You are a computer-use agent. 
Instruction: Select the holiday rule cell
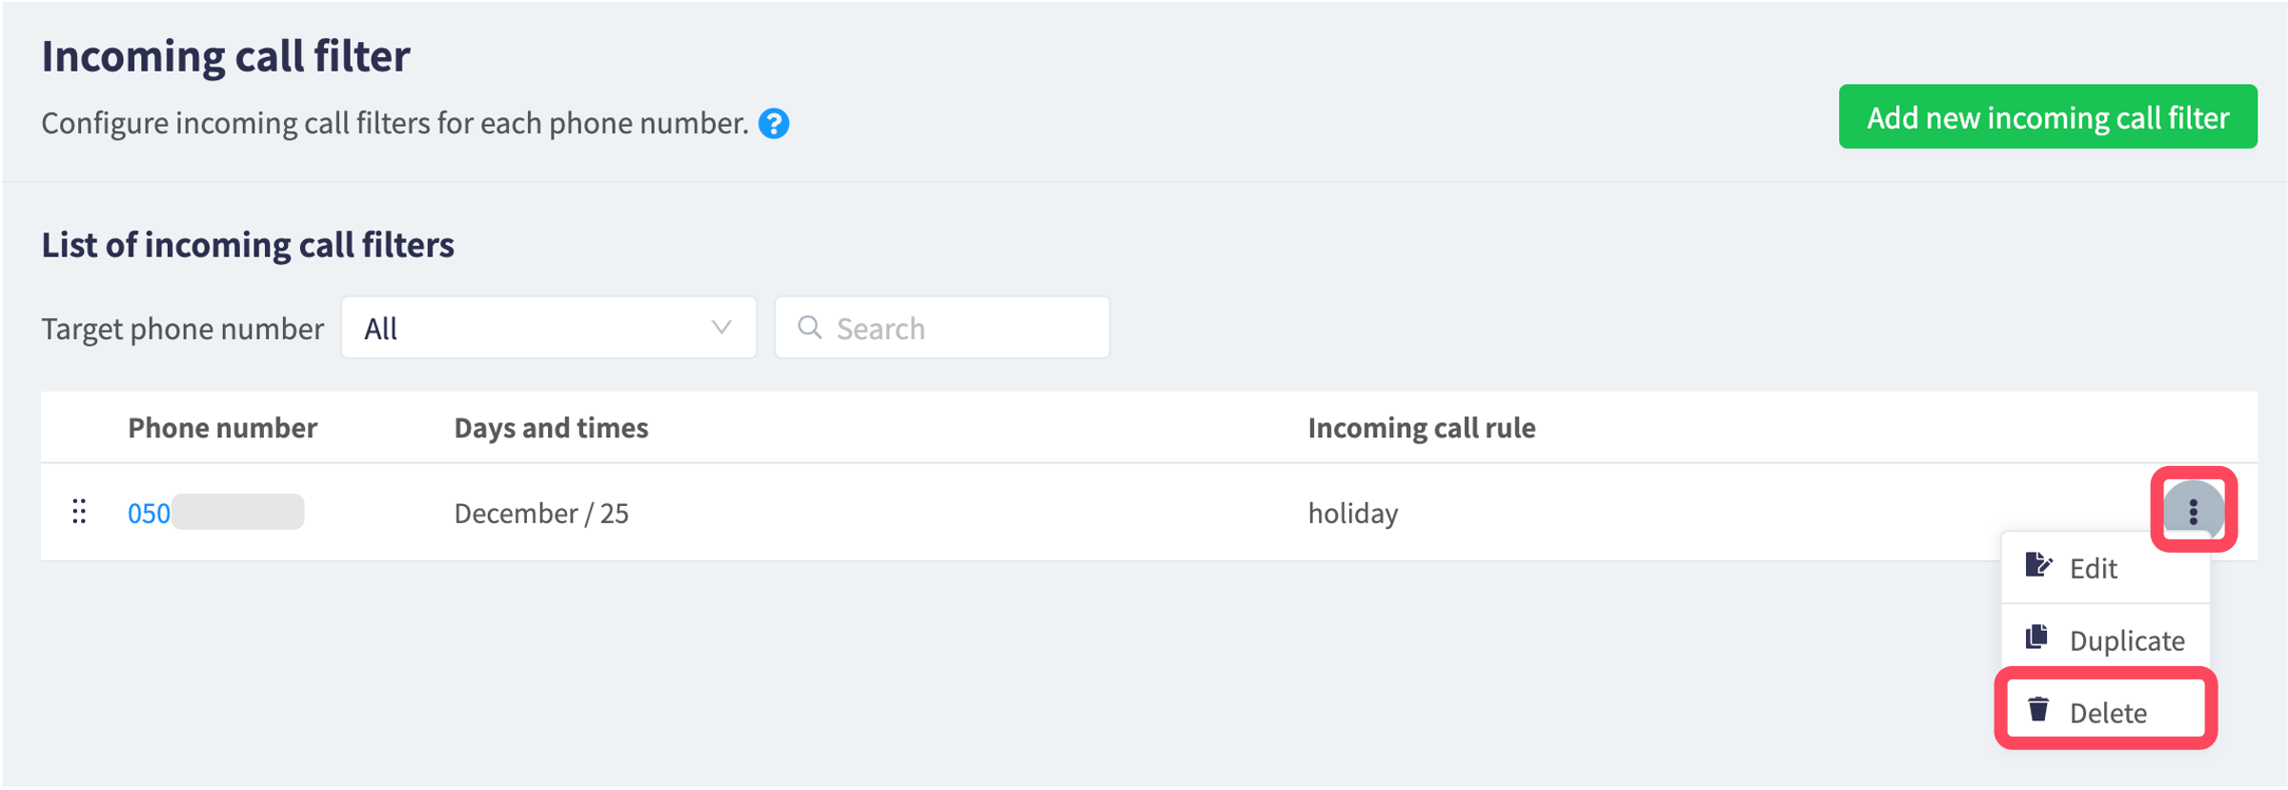(x=1352, y=514)
